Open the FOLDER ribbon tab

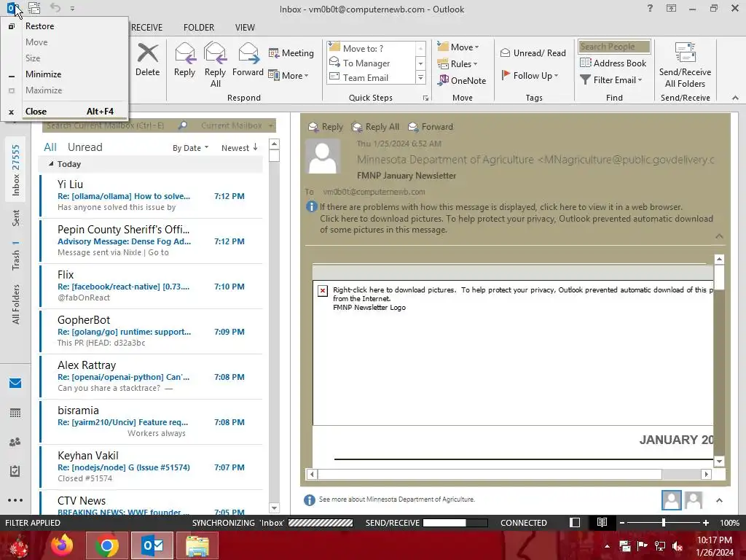click(199, 28)
